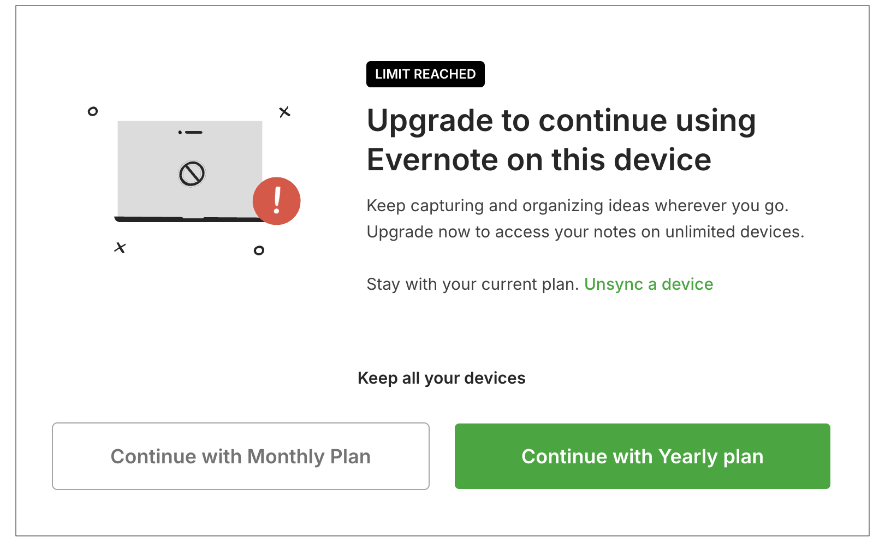Click the "Keep all your devices" label
The width and height of the screenshot is (885, 543).
click(x=441, y=378)
